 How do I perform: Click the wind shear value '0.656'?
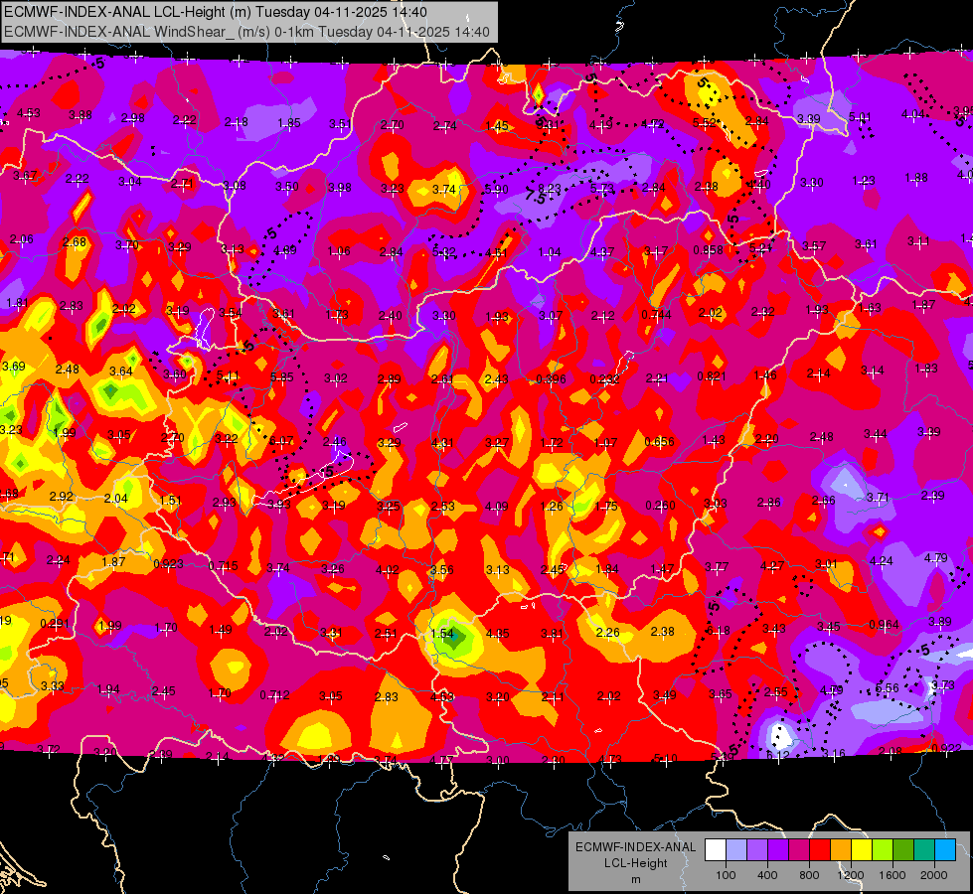[x=659, y=442]
